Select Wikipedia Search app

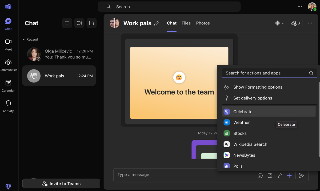click(269, 144)
